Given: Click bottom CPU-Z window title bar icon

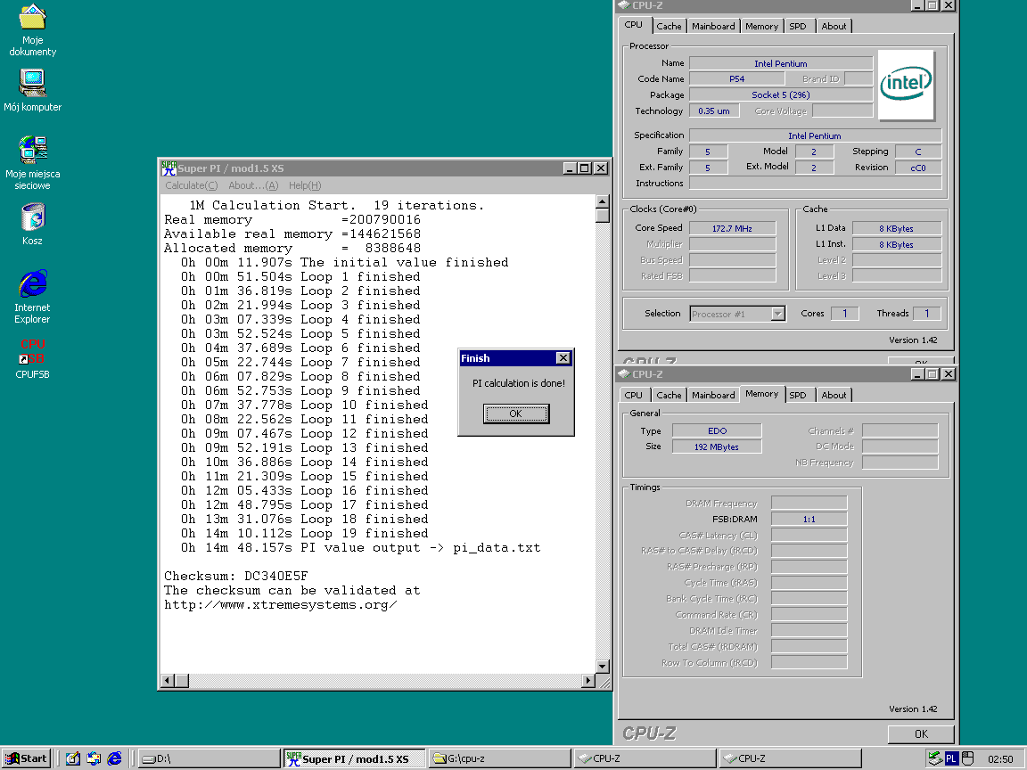Looking at the screenshot, I should pos(624,374).
